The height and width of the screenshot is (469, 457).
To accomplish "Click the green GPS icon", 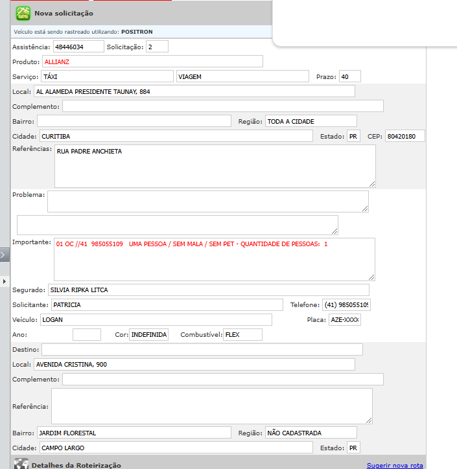I will click(x=23, y=13).
